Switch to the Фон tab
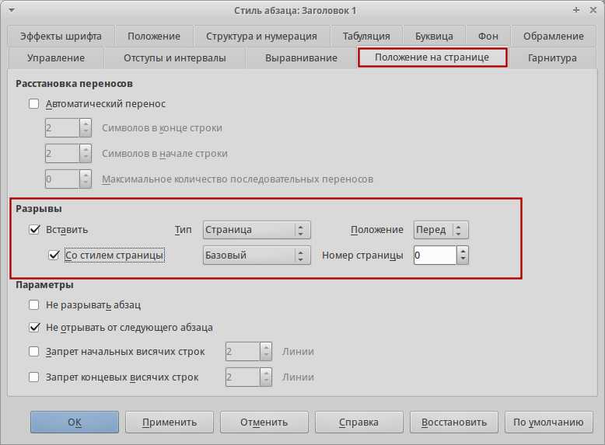The image size is (605, 445). pyautogui.click(x=488, y=37)
